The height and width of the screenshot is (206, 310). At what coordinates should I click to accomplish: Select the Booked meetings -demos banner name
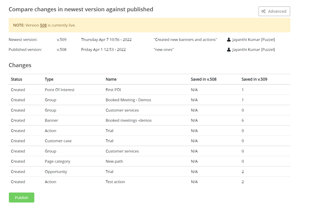tap(128, 120)
